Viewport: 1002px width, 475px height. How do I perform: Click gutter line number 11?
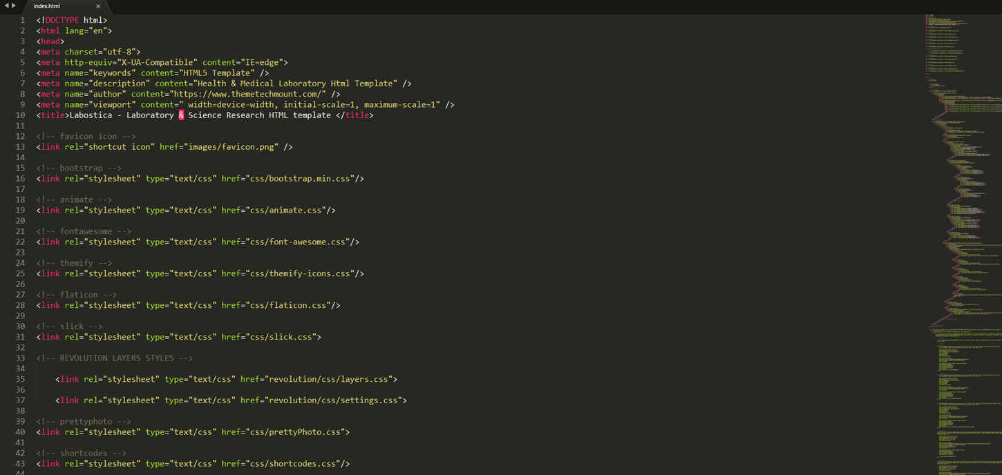coord(20,126)
